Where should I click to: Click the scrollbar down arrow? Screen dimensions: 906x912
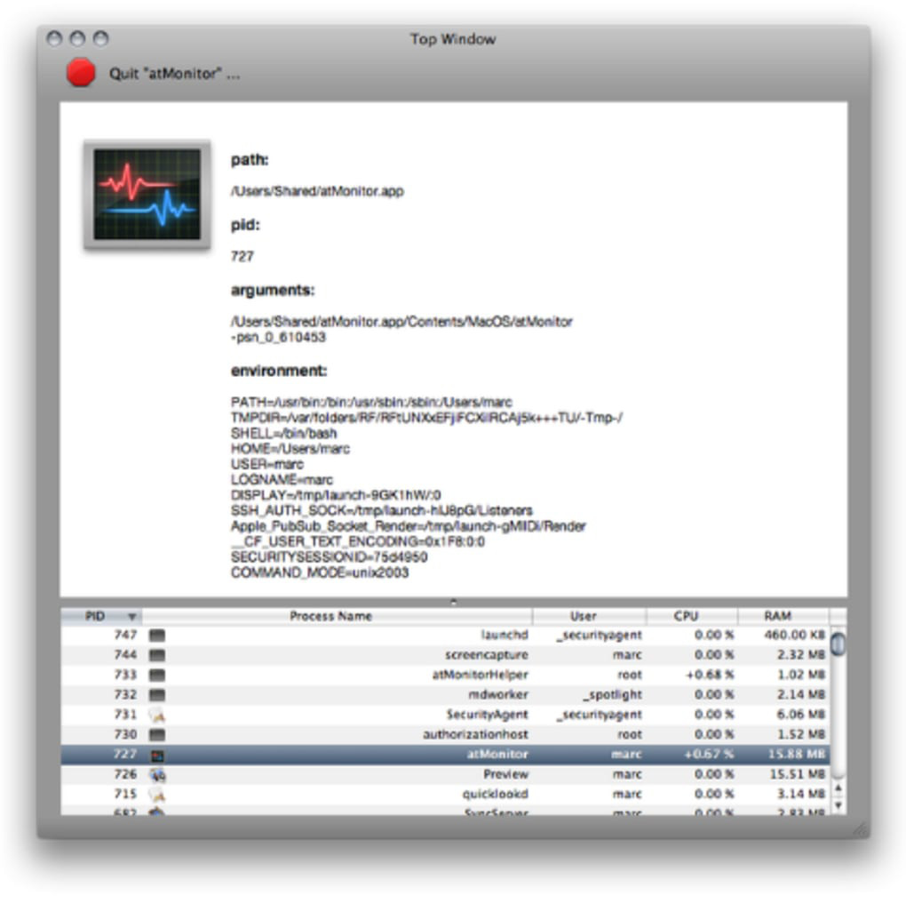click(838, 805)
